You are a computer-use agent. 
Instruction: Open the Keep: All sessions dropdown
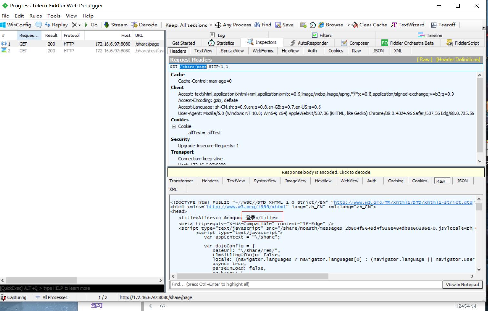(189, 25)
